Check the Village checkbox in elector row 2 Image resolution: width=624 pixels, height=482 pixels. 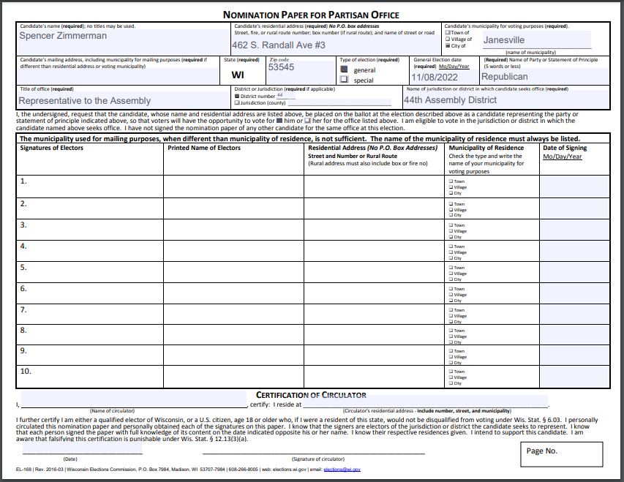(451, 210)
